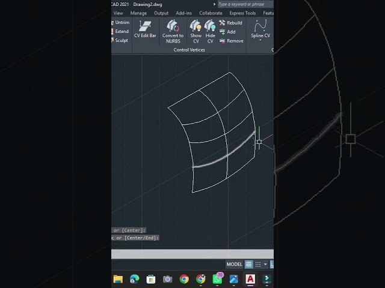This screenshot has width=385, height=288.
Task: Toggle snap mode dotted grid icon
Action: [x=258, y=264]
